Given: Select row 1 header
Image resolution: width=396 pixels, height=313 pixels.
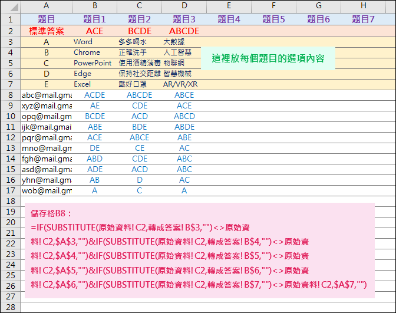Looking at the screenshot, I should point(11,19).
